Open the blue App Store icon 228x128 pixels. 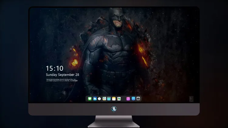pos(133,99)
